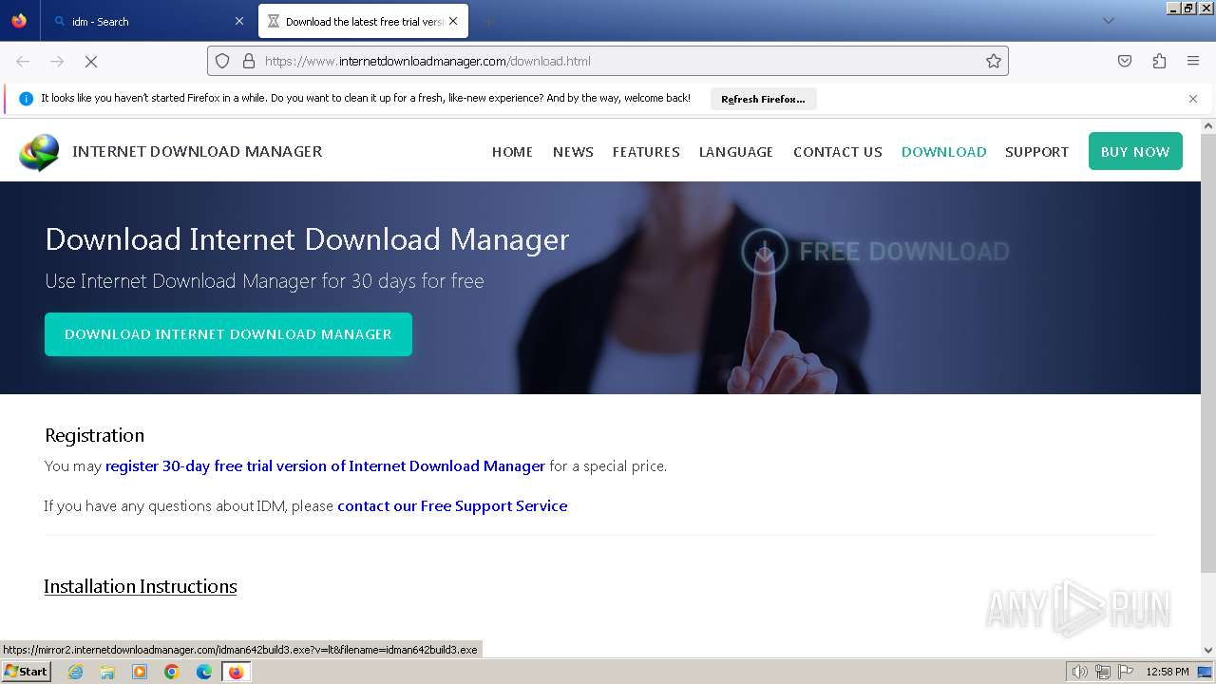Open the SUPPORT menu item

(x=1036, y=152)
